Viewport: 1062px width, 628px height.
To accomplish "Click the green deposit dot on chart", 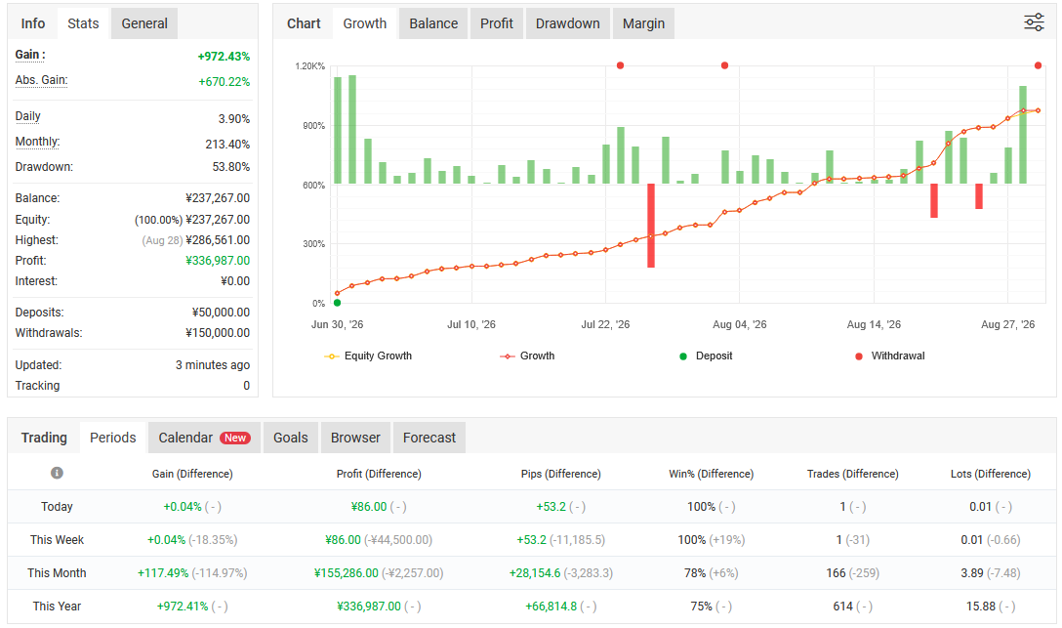I will 338,303.
